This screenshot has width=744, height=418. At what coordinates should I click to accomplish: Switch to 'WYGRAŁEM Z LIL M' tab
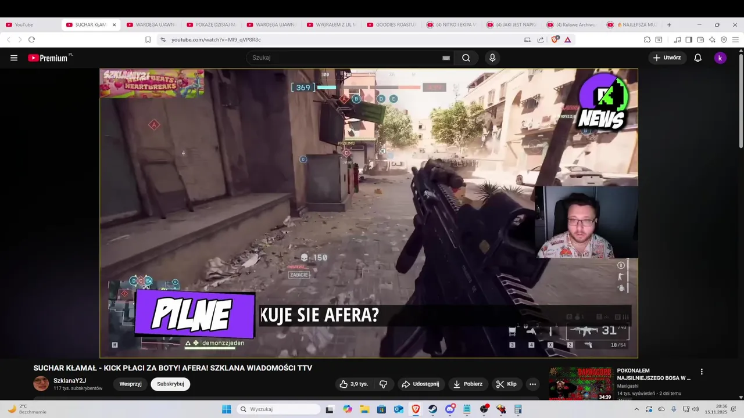pyautogui.click(x=332, y=25)
